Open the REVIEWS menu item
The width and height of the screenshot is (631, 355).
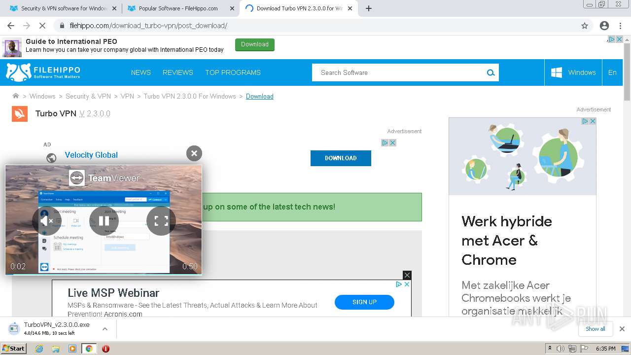178,72
